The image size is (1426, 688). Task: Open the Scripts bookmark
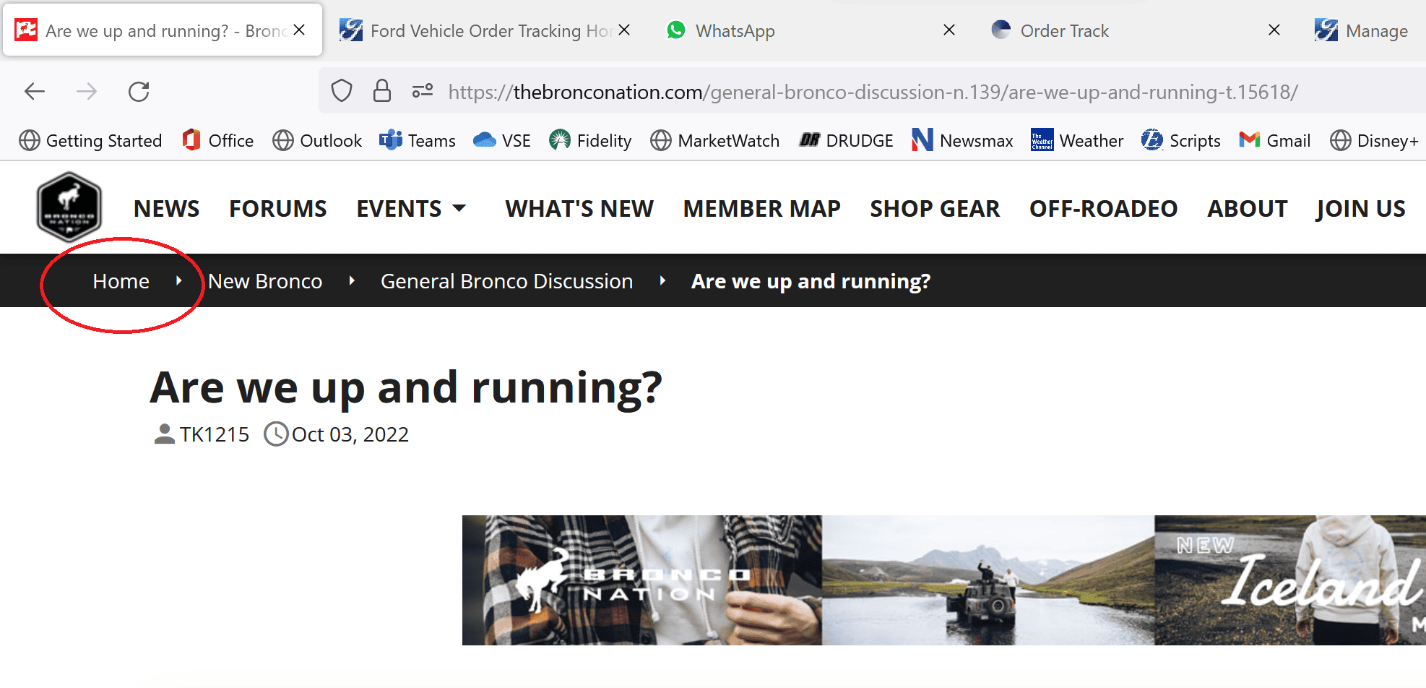1181,140
